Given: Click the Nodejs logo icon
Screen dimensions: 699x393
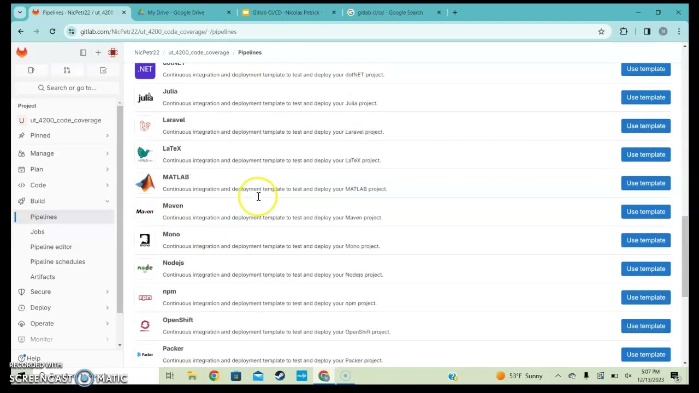Looking at the screenshot, I should pos(145,269).
